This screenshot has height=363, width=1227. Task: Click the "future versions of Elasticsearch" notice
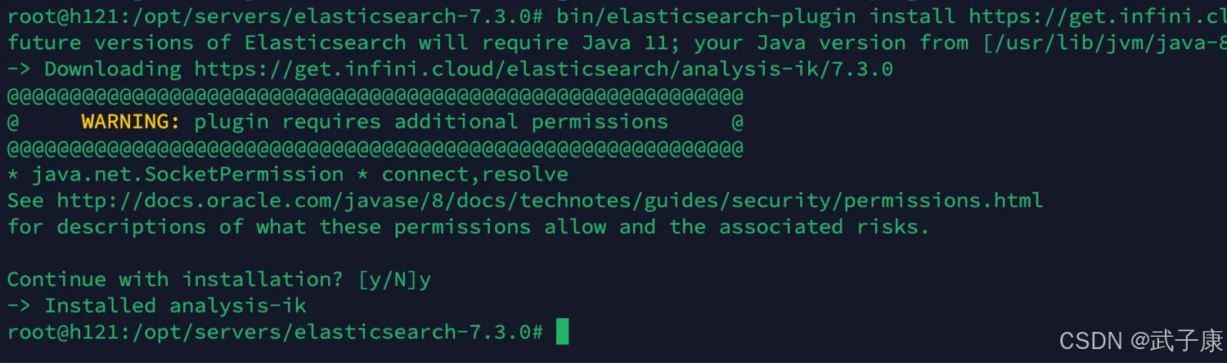(206, 43)
